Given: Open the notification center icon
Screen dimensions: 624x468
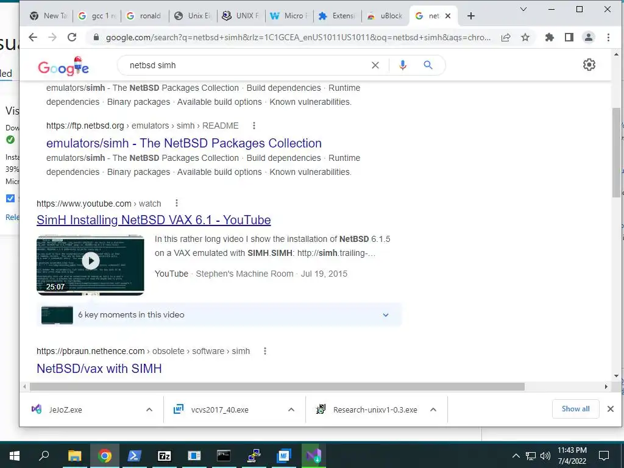Looking at the screenshot, I should coord(604,456).
